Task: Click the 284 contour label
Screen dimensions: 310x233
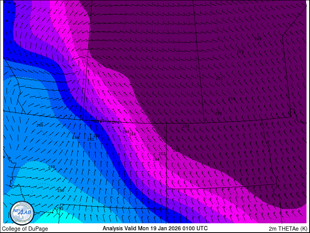Action: 76,138
